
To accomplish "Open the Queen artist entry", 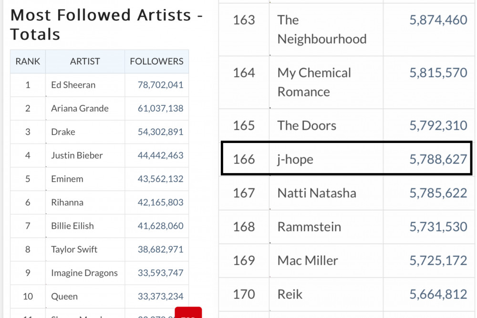I will tap(64, 297).
